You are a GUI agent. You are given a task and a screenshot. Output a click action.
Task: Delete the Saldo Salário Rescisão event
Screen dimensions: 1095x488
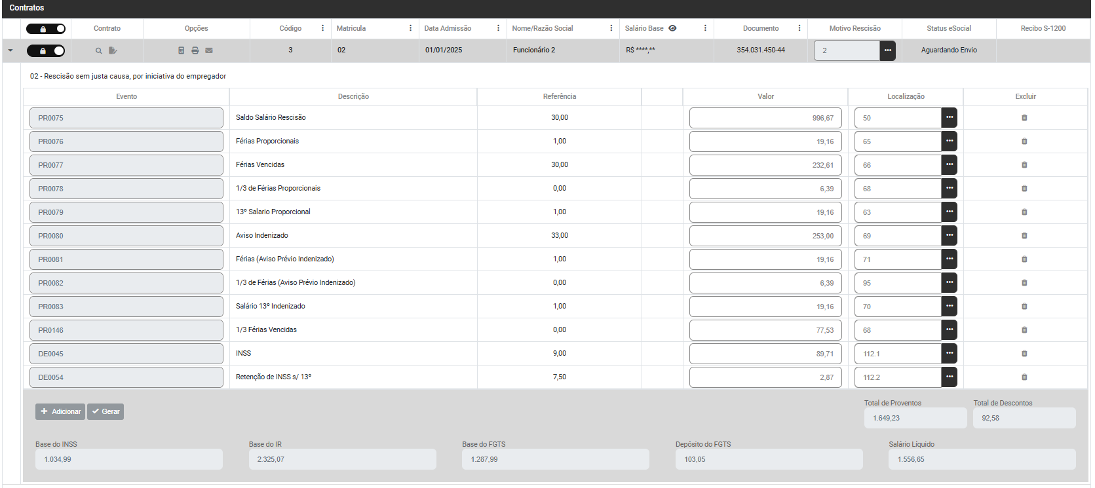pos(1025,118)
